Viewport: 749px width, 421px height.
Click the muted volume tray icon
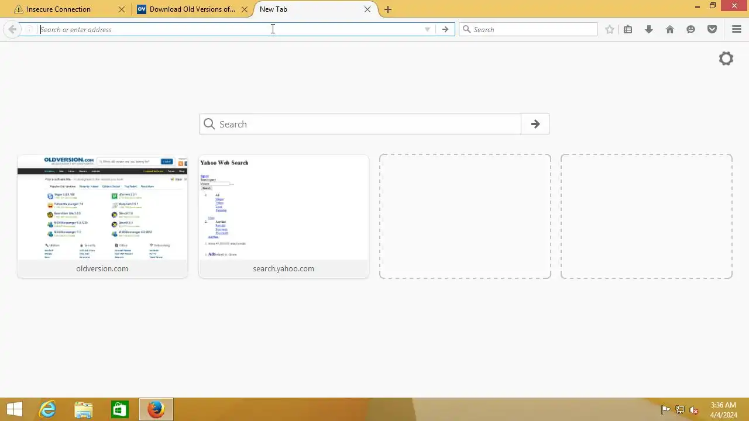pos(694,410)
